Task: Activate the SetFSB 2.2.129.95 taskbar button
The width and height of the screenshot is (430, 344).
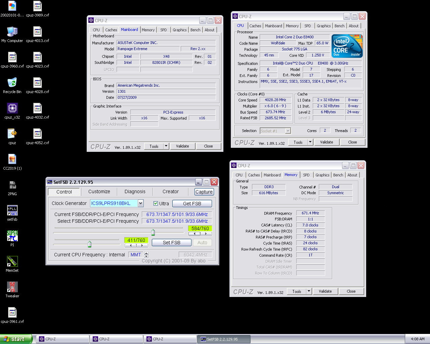Action: 224,339
